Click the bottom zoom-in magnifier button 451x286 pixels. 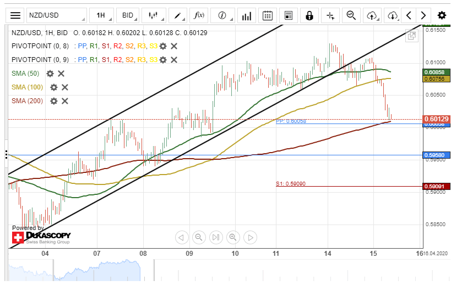pos(233,238)
